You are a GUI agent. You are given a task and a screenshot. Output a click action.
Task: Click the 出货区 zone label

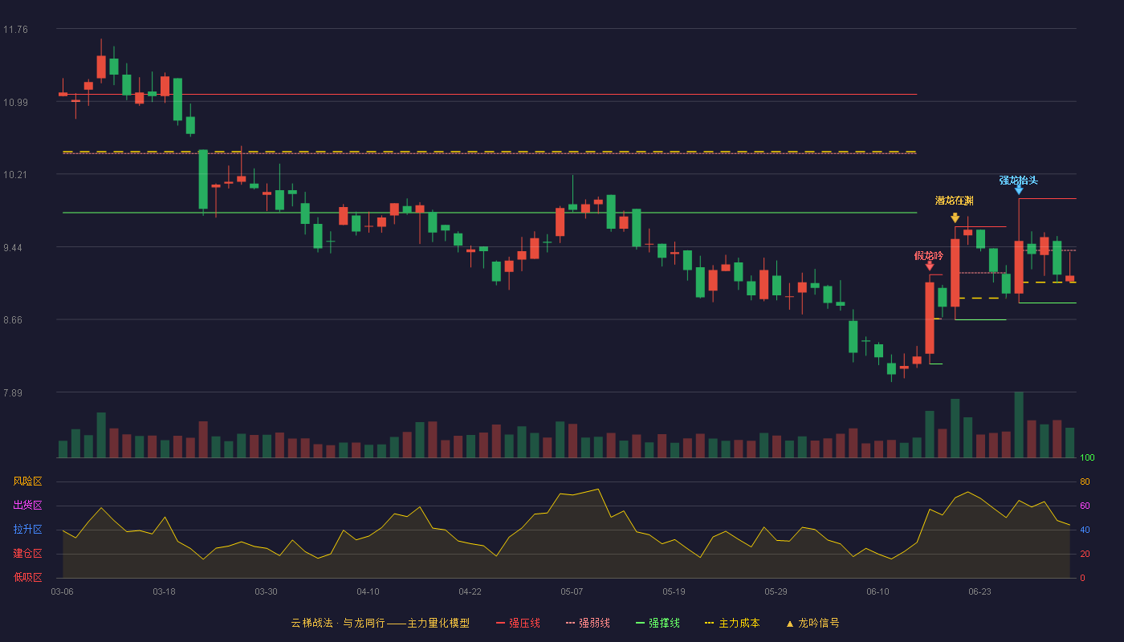(27, 506)
